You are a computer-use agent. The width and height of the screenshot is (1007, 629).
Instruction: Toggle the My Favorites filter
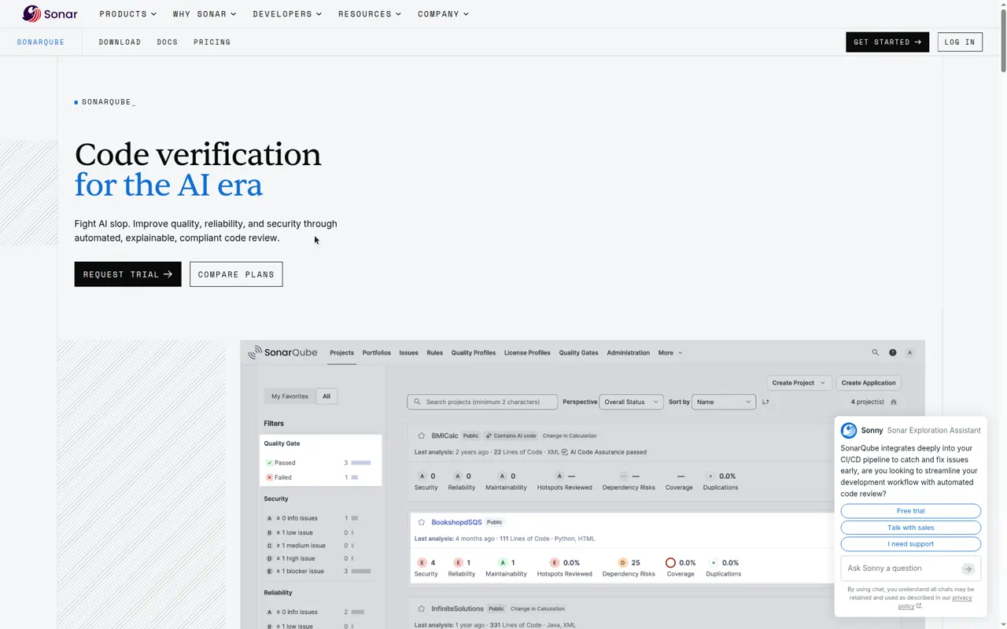pyautogui.click(x=290, y=396)
